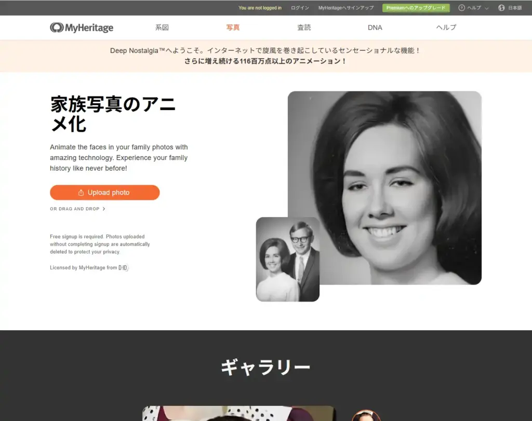Screen dimensions: 532x421
Task: Open the 写真 menu
Action: (233, 28)
